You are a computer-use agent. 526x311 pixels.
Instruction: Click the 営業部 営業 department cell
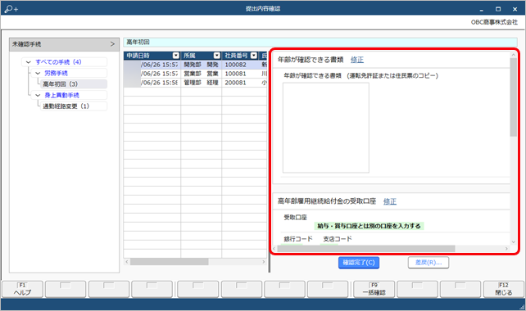coord(201,74)
